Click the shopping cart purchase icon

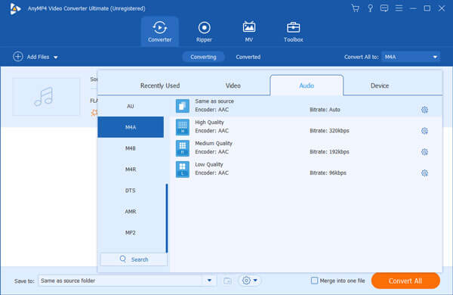[x=356, y=8]
